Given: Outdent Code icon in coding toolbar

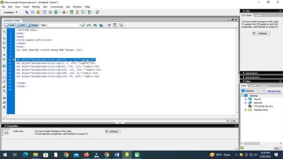Looking at the screenshot, I should point(4,102).
